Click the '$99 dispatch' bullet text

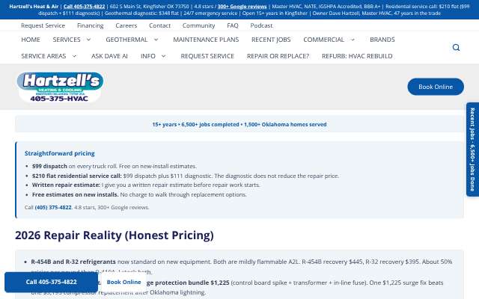point(49,166)
